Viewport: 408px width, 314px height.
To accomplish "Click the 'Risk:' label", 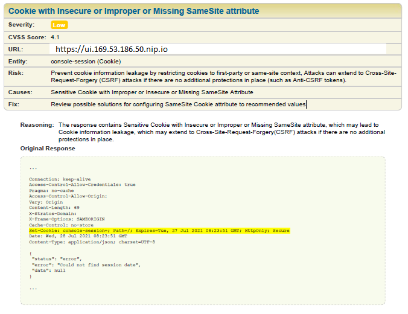I will point(16,73).
